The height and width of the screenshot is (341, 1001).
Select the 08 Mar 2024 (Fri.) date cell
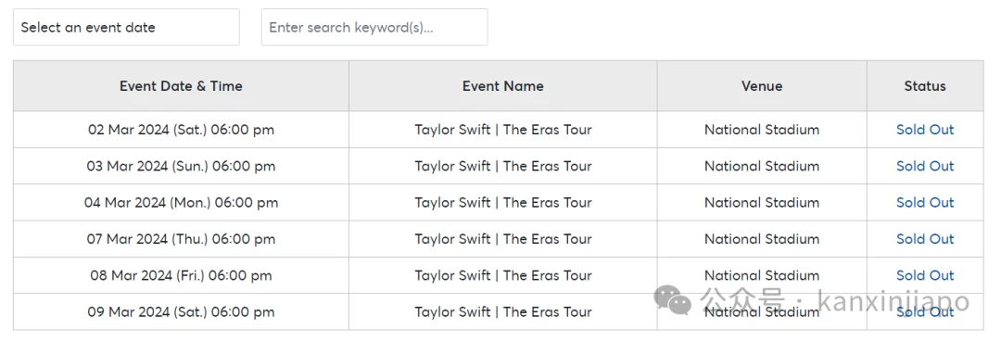pos(182,275)
